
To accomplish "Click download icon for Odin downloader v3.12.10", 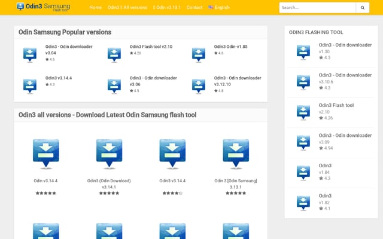I will coord(198,86).
